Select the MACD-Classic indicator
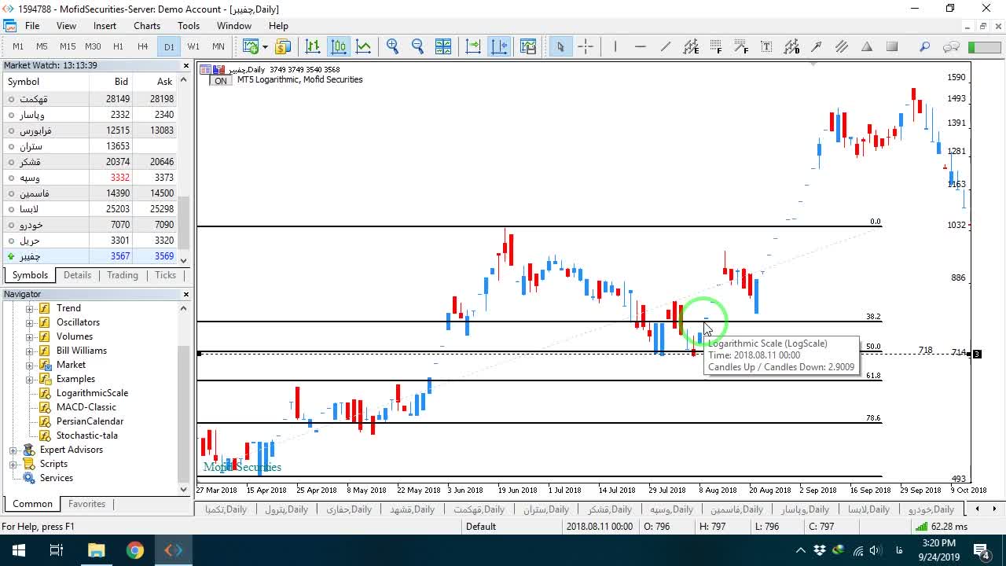Screen dimensions: 1006x566 point(86,407)
